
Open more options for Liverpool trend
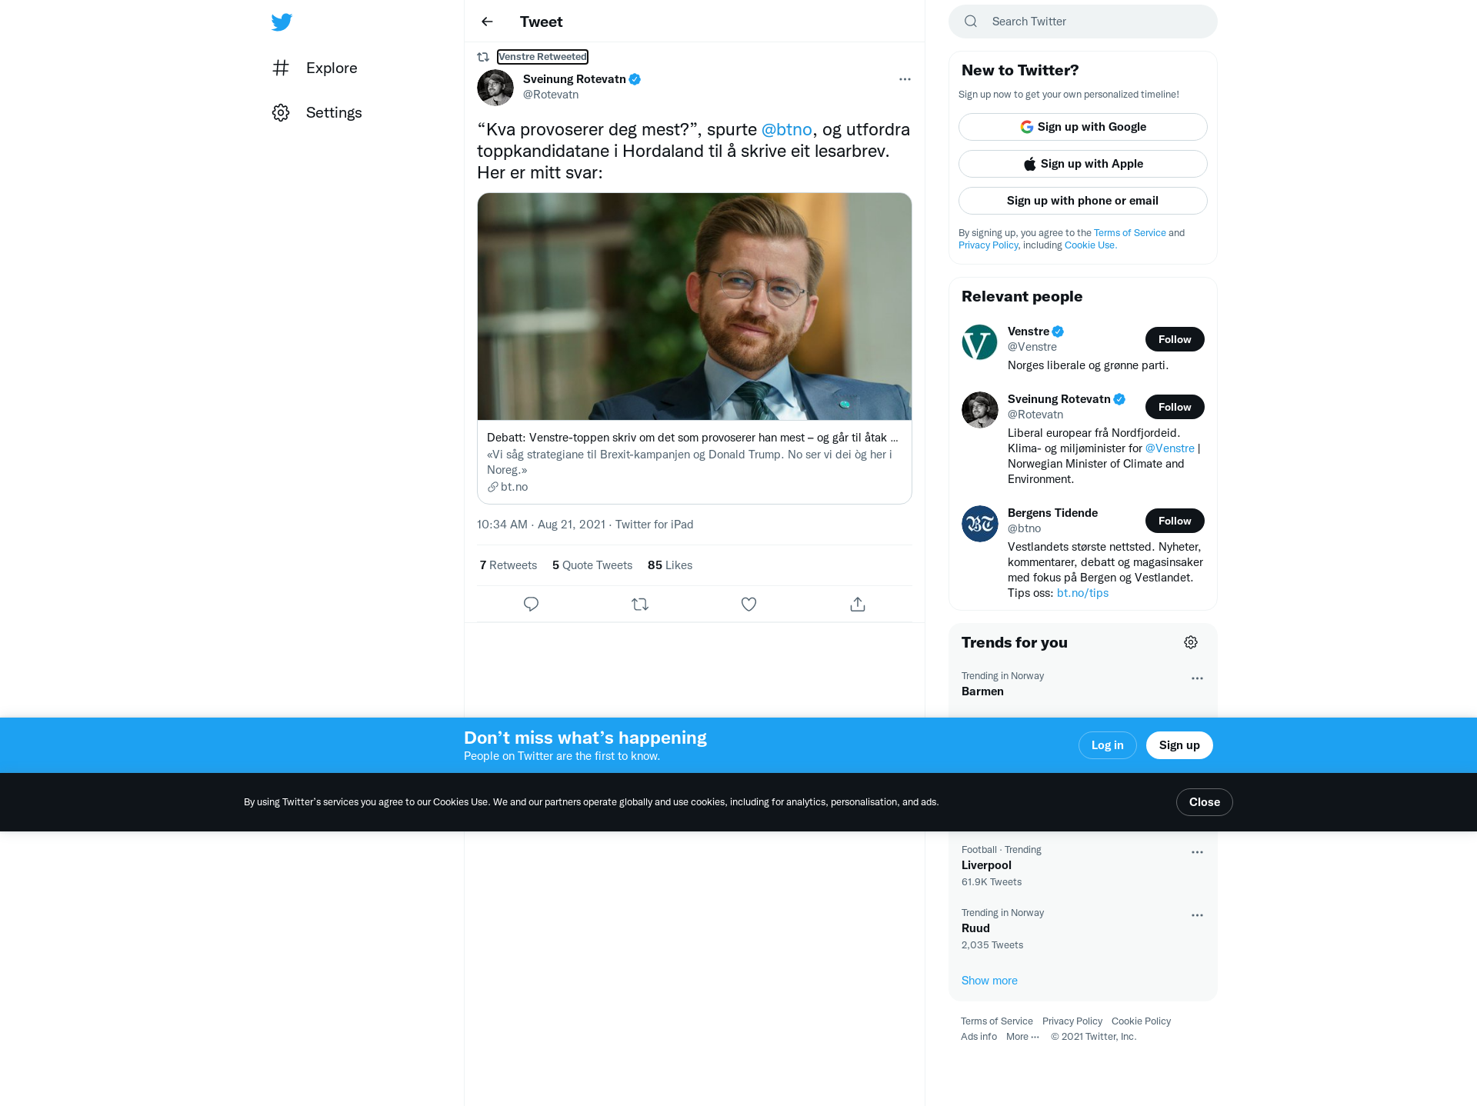click(x=1197, y=852)
